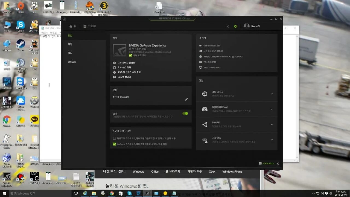The image size is (350, 197).
Task: Click the 게임 최적화 speedometer icon
Action: 205,94
